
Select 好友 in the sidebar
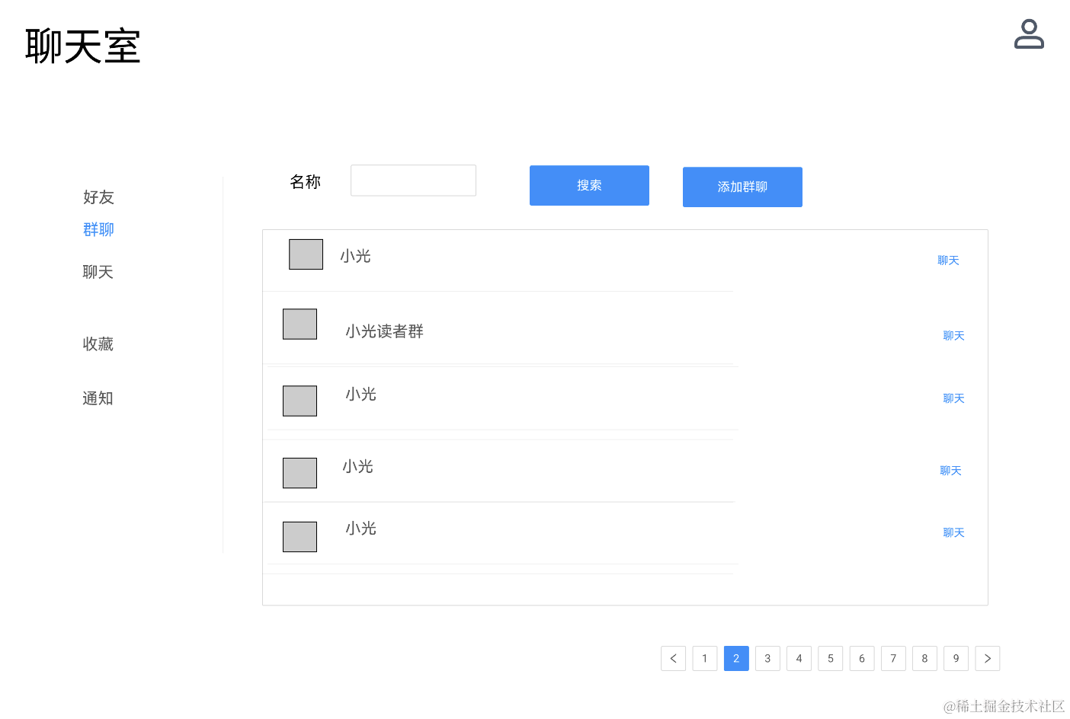98,197
